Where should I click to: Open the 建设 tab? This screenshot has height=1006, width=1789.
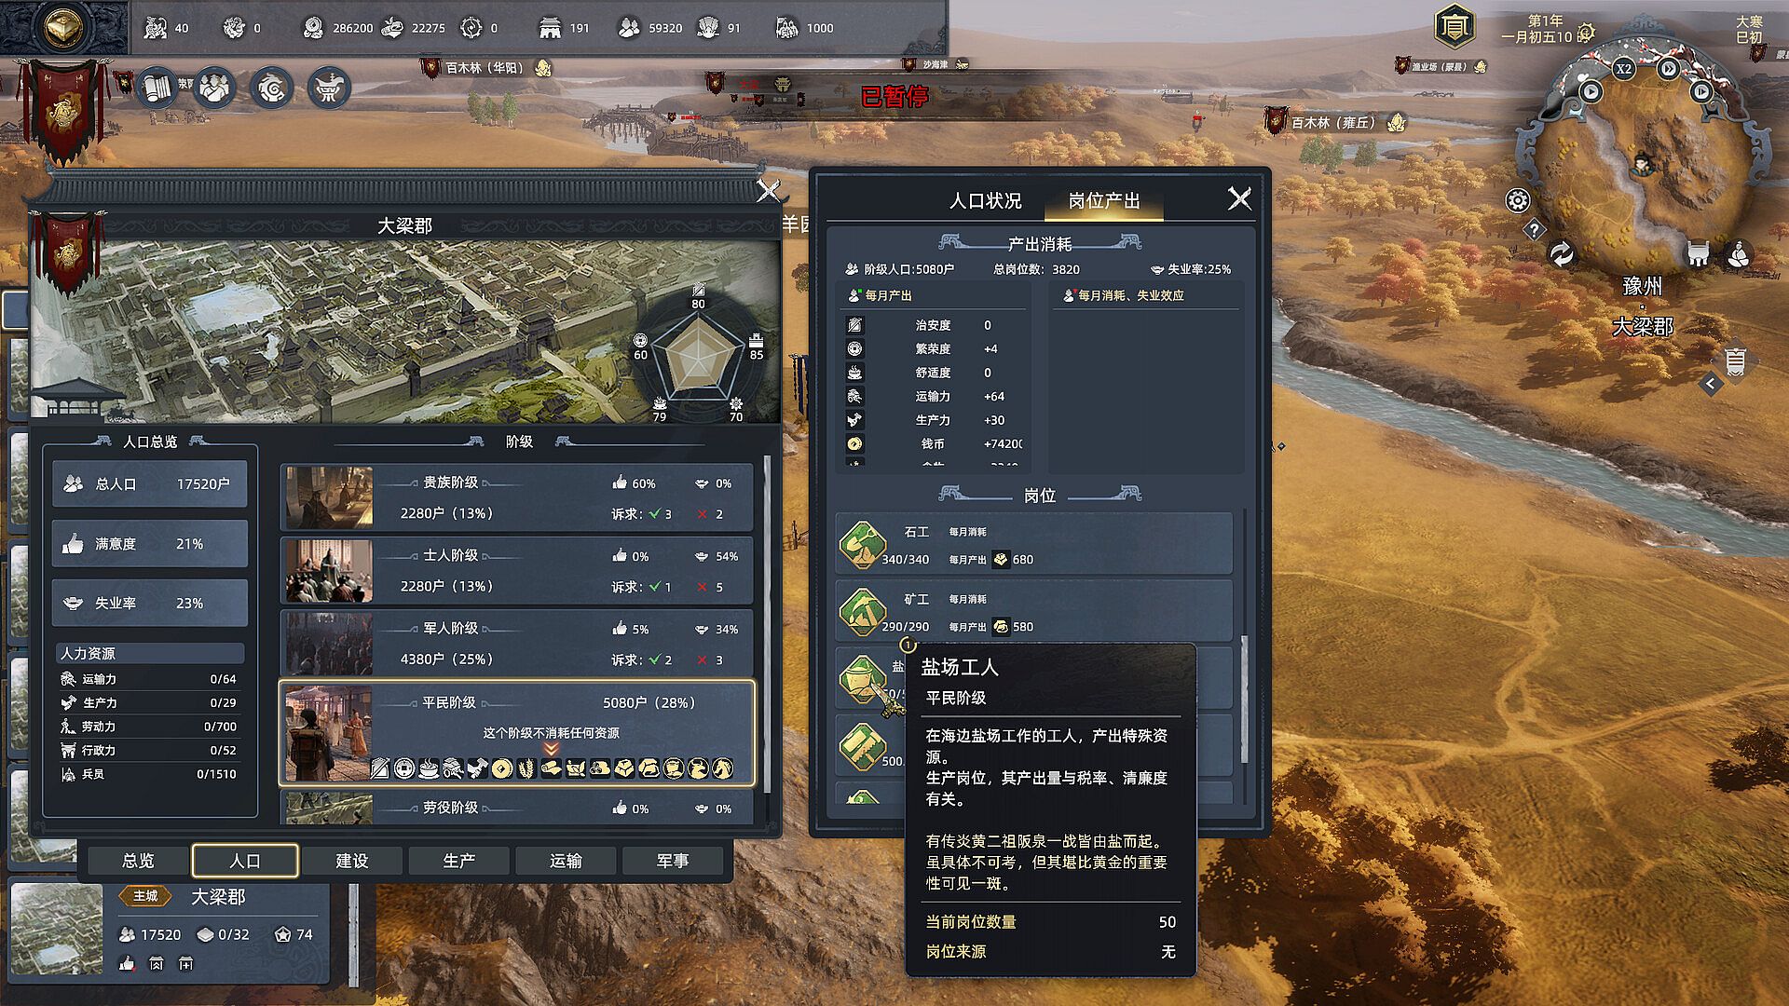(352, 861)
